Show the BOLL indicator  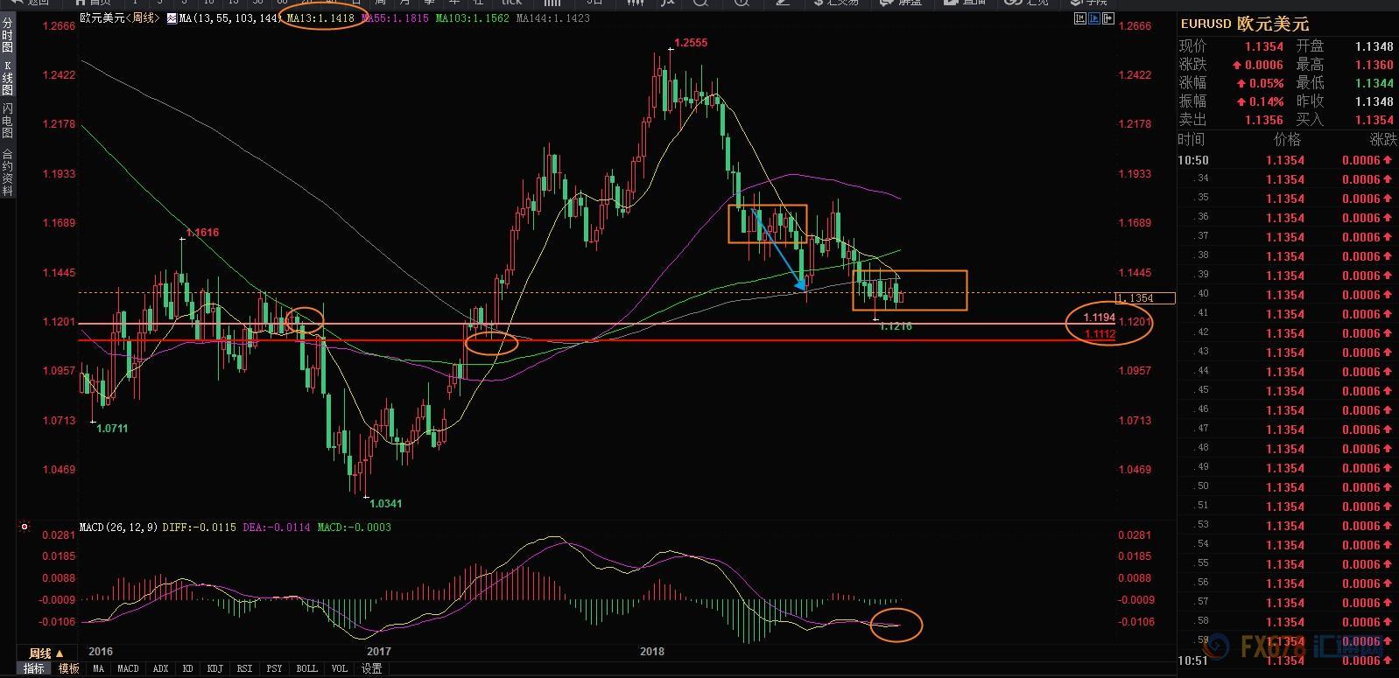click(306, 668)
